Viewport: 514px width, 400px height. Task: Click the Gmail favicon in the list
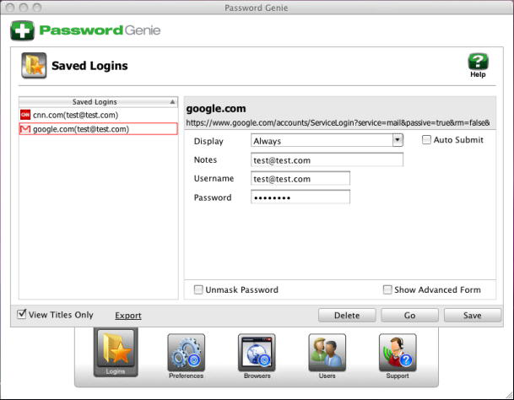(25, 129)
